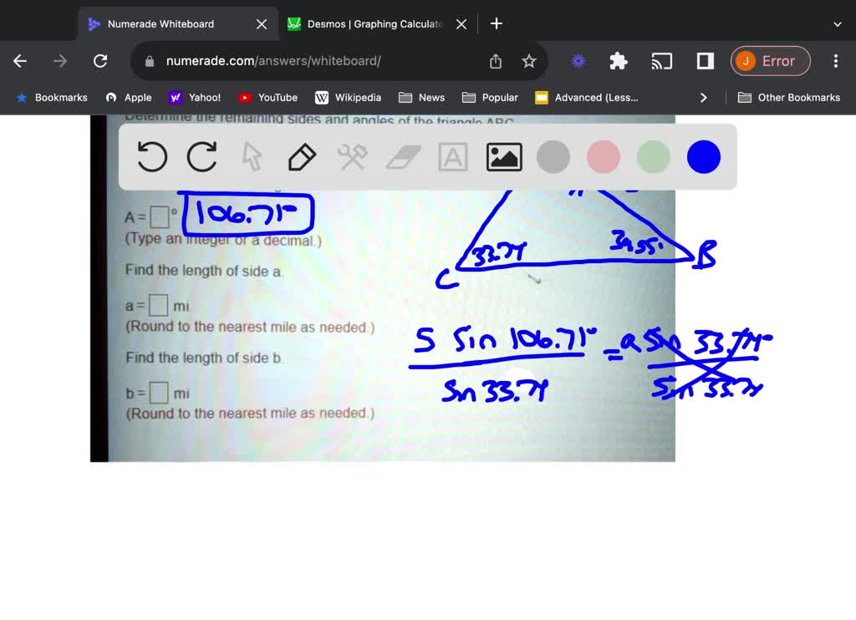
Task: Open the image insert tool
Action: [x=503, y=156]
